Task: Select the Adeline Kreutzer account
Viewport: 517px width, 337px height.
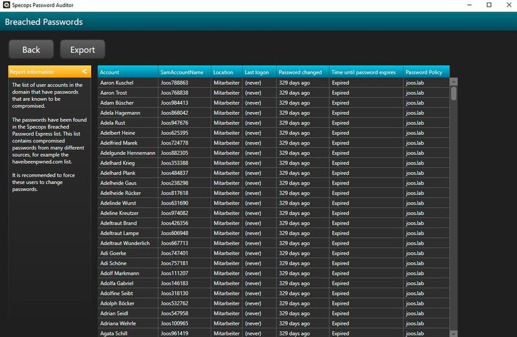Action: click(120, 213)
